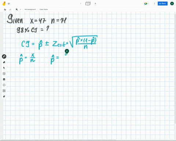Open the Jamboard home logo
Image resolution: width=176 pixels, height=141 pixels.
pyautogui.click(x=4, y=4)
